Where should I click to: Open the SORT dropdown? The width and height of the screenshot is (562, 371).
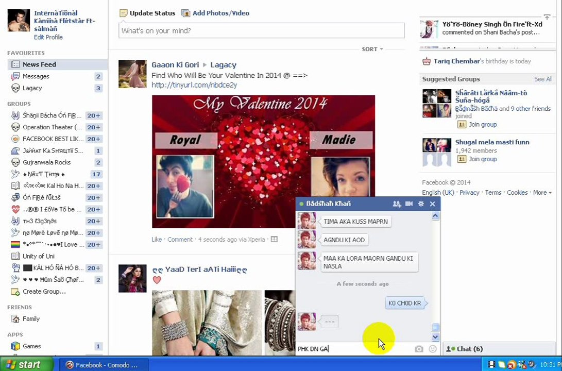pyautogui.click(x=372, y=49)
